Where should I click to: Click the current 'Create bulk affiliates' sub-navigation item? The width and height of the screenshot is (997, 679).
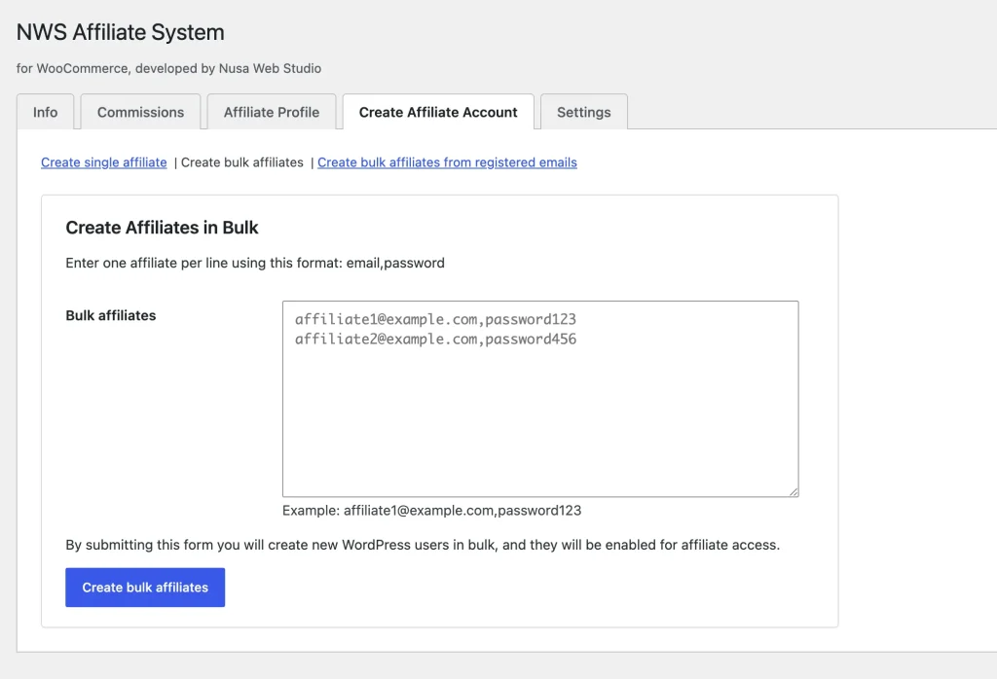pyautogui.click(x=242, y=162)
